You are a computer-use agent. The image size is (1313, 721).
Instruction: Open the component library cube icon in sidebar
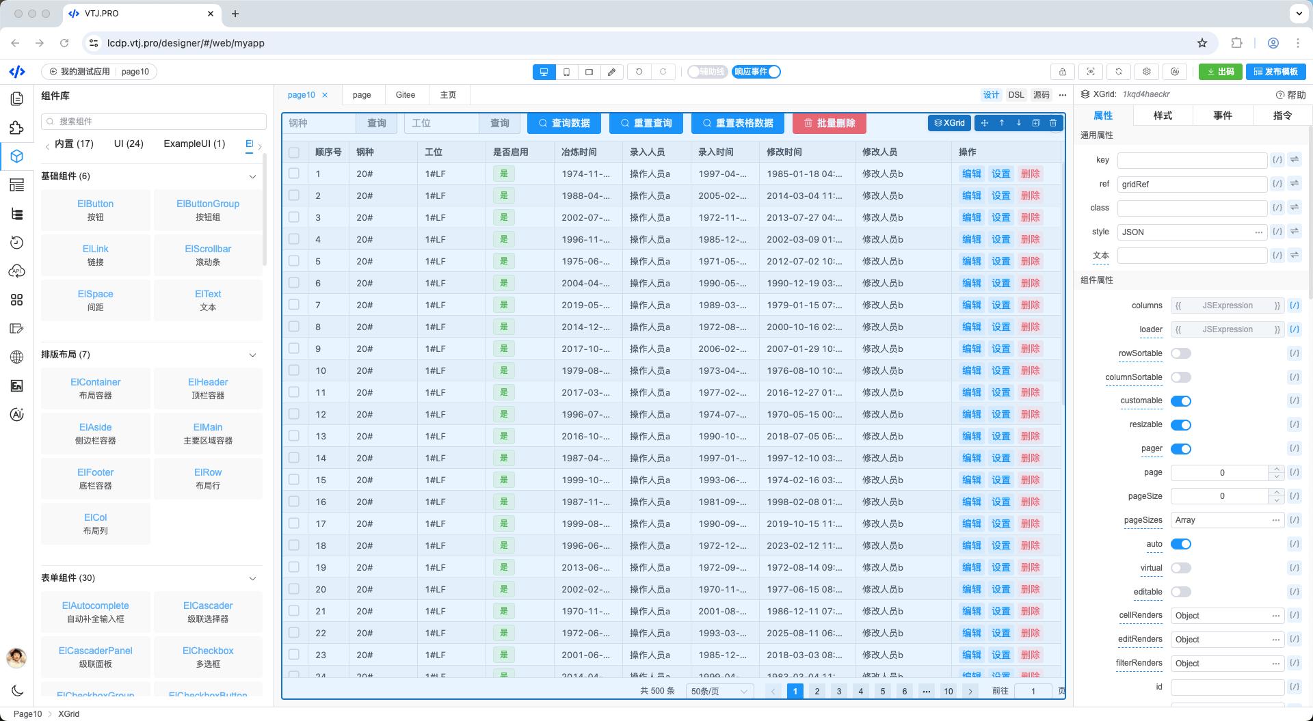click(17, 157)
